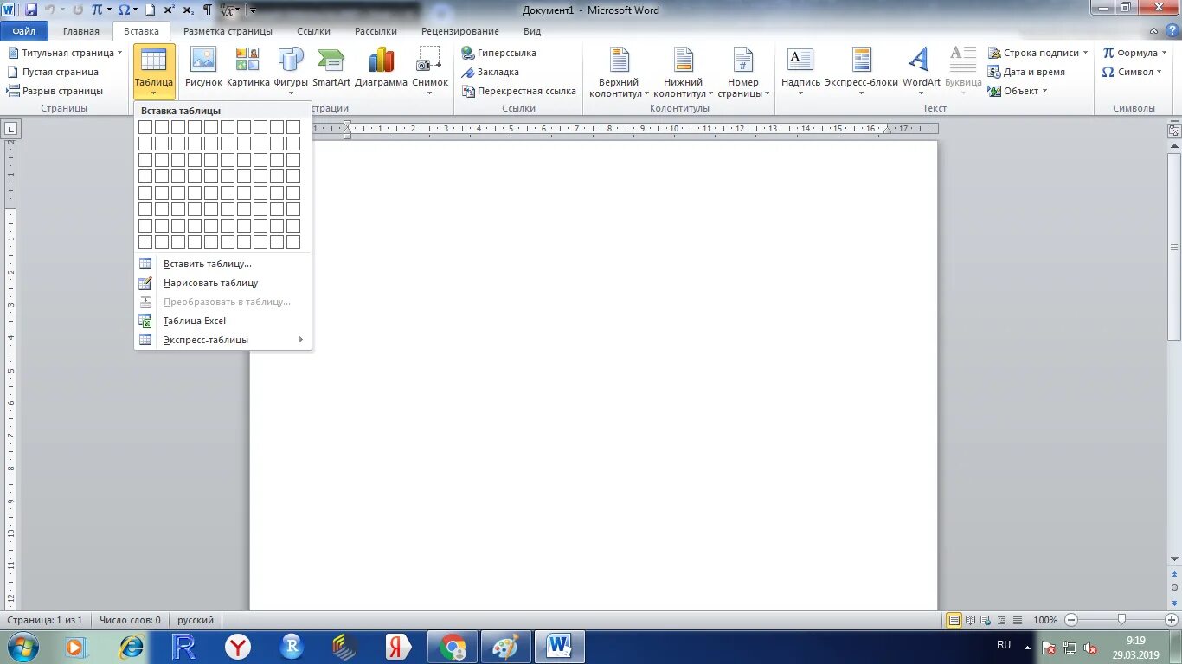1182x664 pixels.
Task: Click the tab selector at ruler corner
Action: pyautogui.click(x=11, y=130)
